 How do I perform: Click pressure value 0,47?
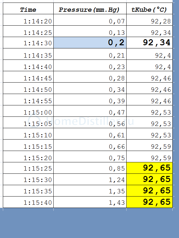point(90,111)
